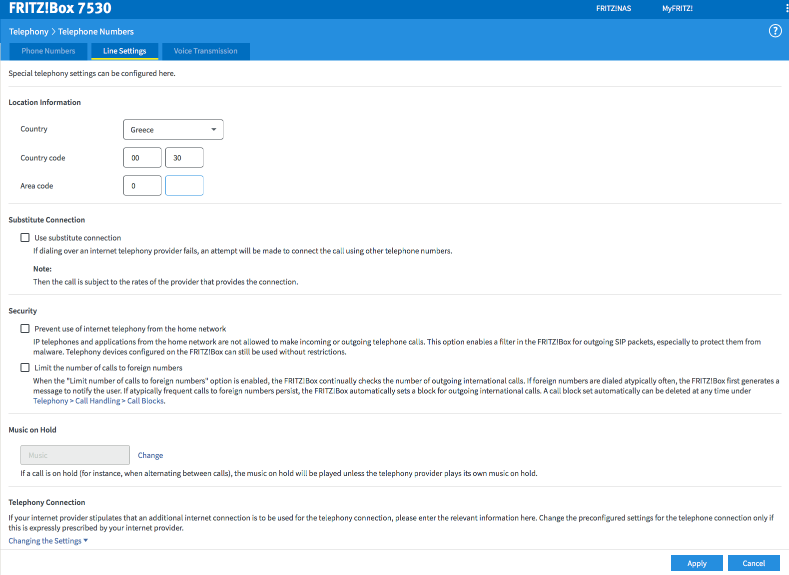Open the three-dot menu in header
The width and height of the screenshot is (789, 575).
click(787, 8)
